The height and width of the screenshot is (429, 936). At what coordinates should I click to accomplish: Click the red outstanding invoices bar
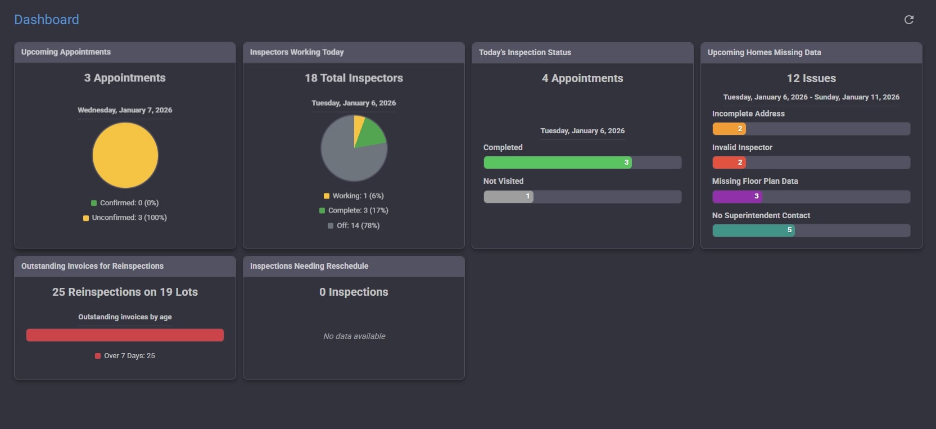(125, 335)
